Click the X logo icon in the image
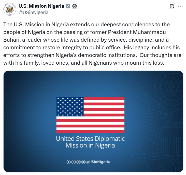The image size is (186, 175). click(x=74, y=162)
